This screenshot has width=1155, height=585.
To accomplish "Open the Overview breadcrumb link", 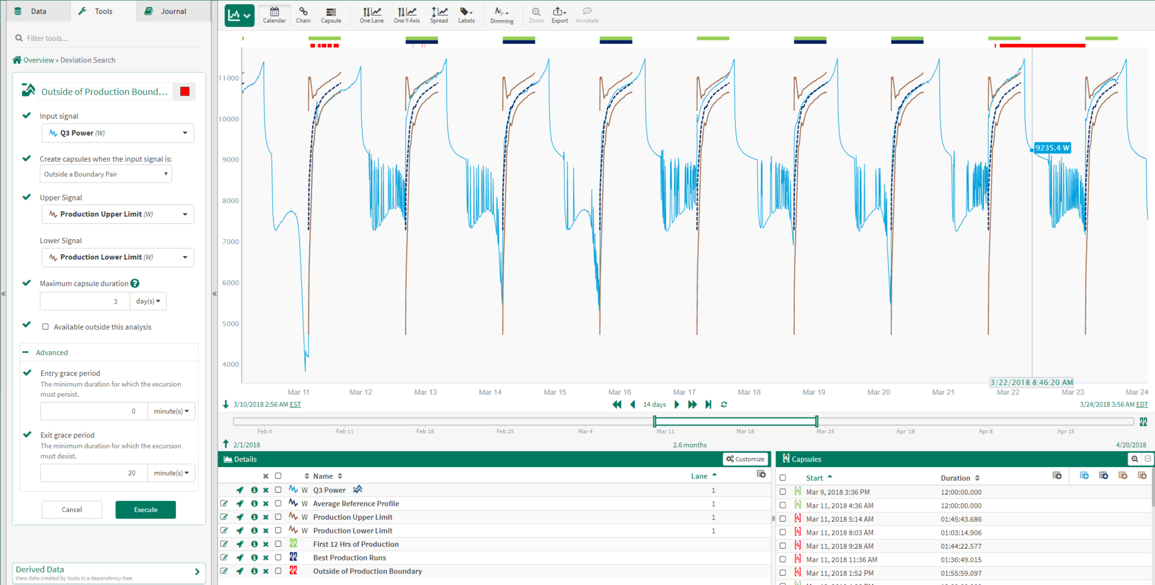I will tap(38, 60).
